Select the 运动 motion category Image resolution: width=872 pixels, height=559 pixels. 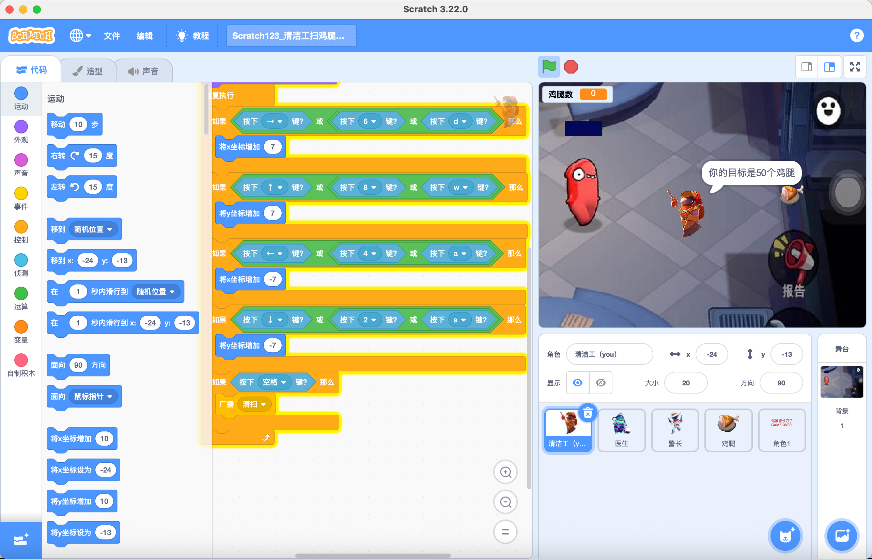coord(21,98)
